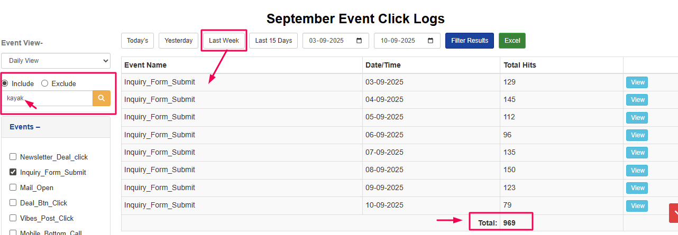Tick the Mail_Open event checkbox
Image resolution: width=678 pixels, height=235 pixels.
click(x=13, y=187)
